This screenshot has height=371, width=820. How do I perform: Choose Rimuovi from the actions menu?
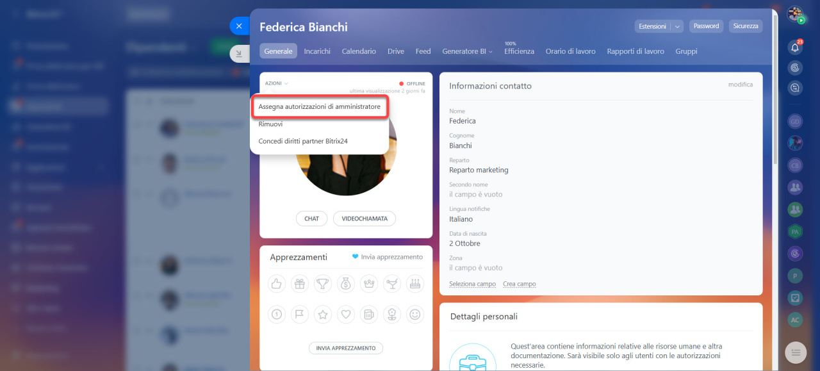tap(270, 124)
